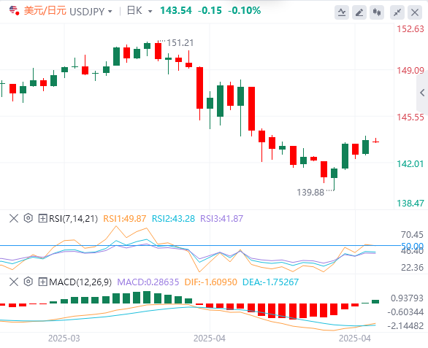
Task: Click the price change -0.15
Action: pyautogui.click(x=210, y=11)
